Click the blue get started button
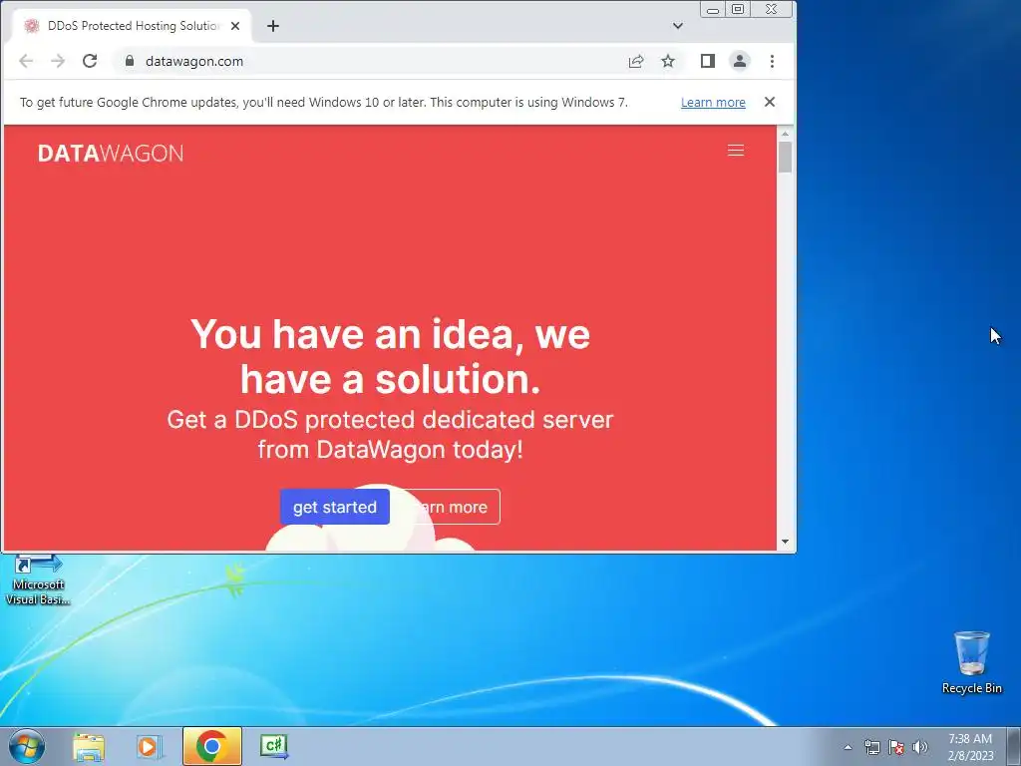The image size is (1021, 766). tap(335, 507)
